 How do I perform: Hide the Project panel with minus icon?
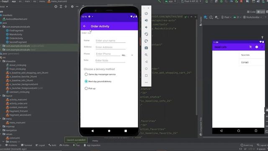click(x=77, y=7)
